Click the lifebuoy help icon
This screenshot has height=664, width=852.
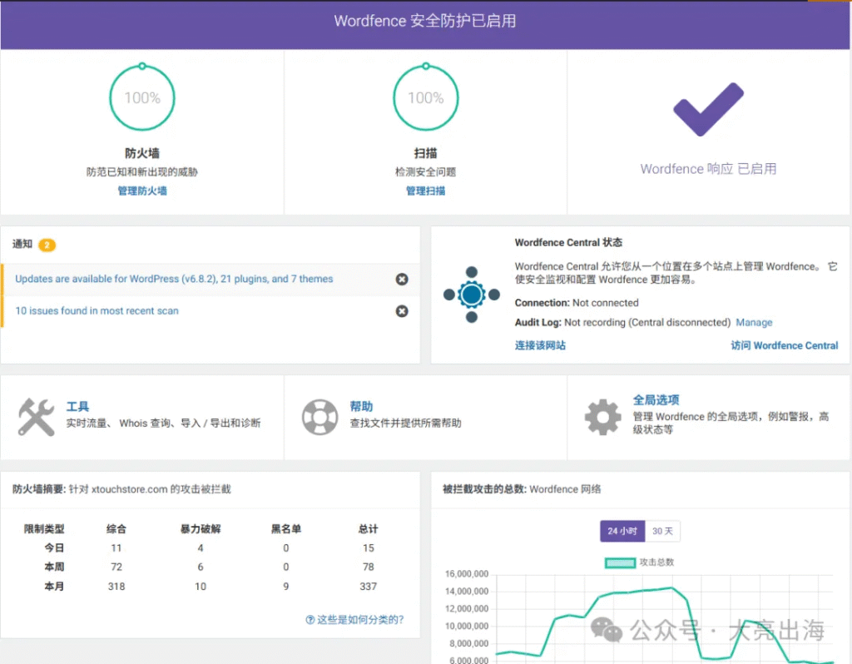319,417
